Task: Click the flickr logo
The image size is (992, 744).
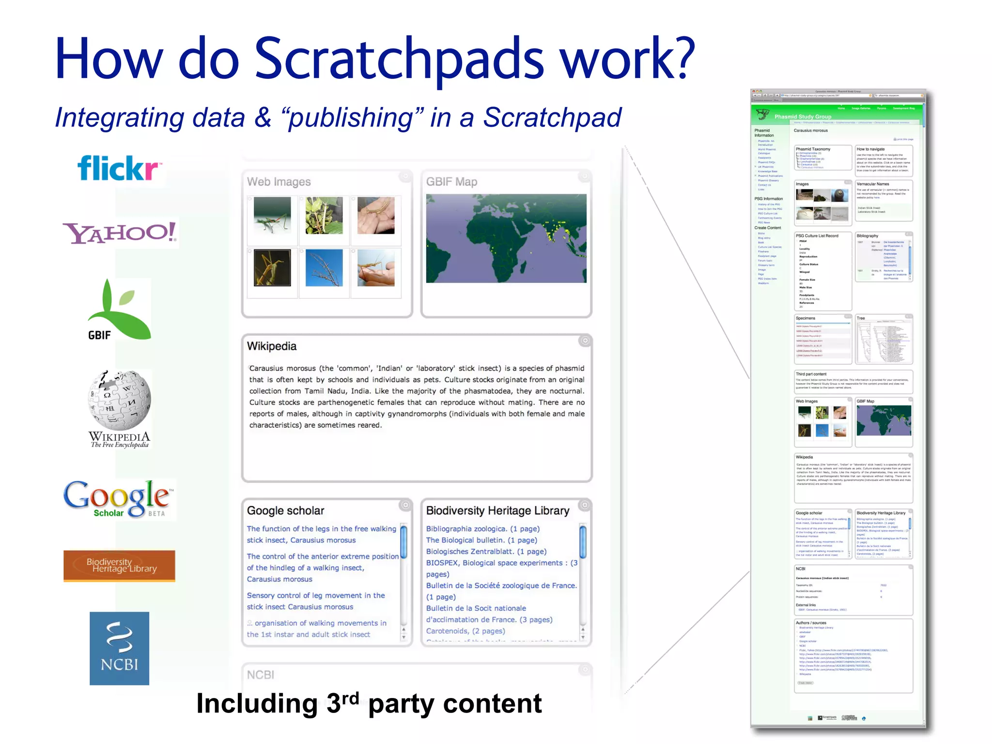Action: (118, 169)
